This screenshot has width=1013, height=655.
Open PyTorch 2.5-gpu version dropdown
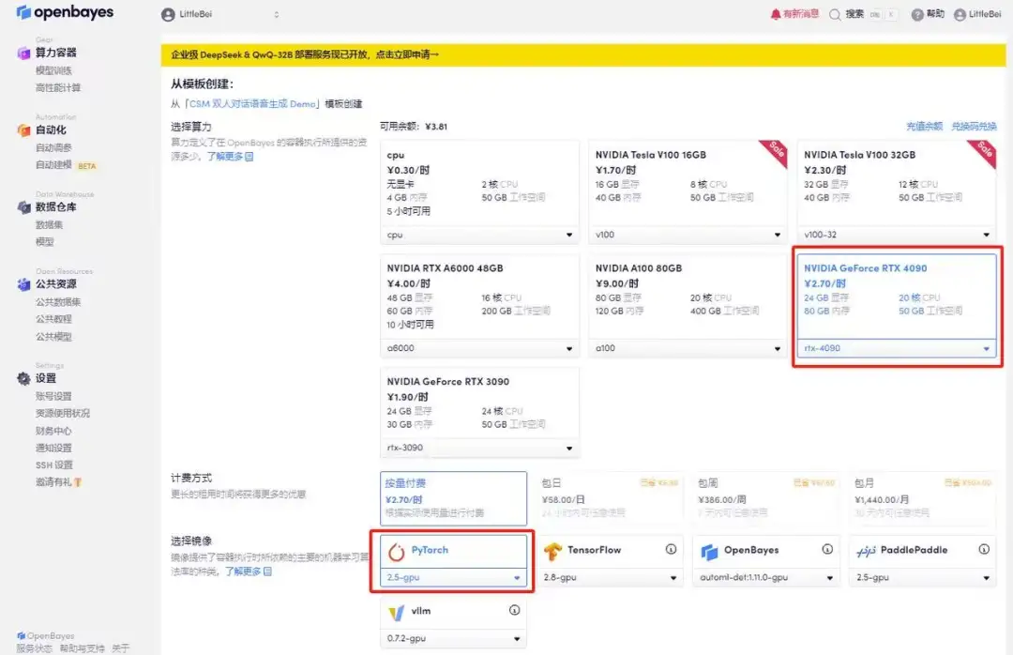tap(454, 577)
